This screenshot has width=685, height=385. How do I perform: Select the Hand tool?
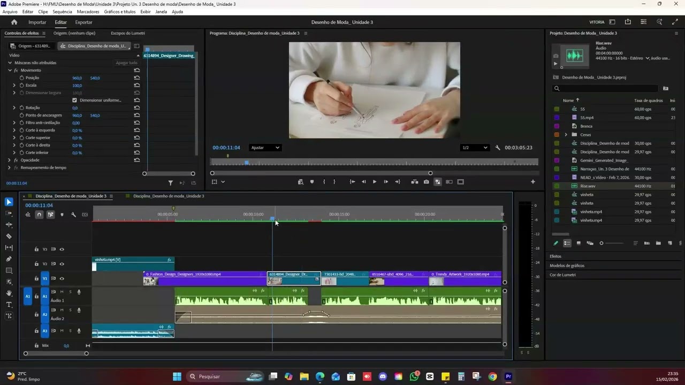[x=9, y=293]
